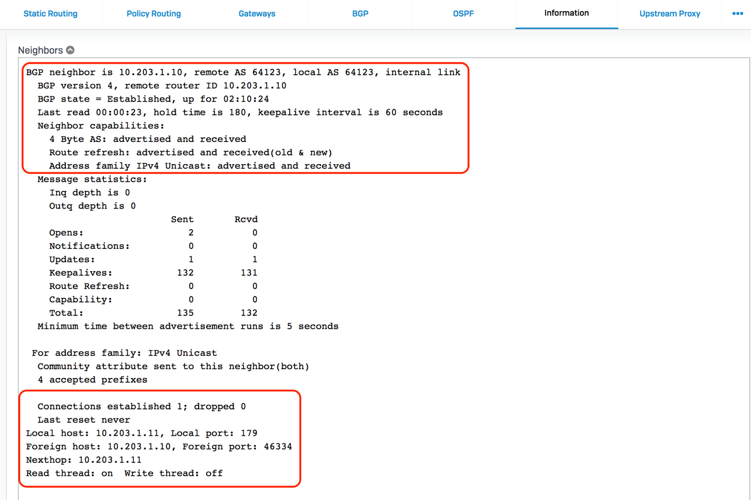
Task: Switch to the Static Routing tab
Action: pos(50,13)
